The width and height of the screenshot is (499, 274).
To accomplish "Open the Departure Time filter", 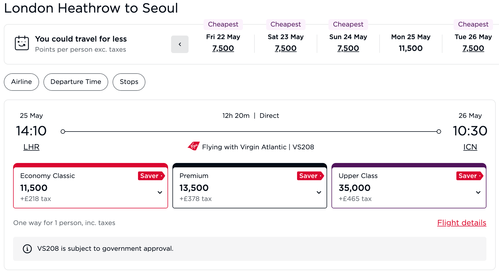I will click(76, 82).
